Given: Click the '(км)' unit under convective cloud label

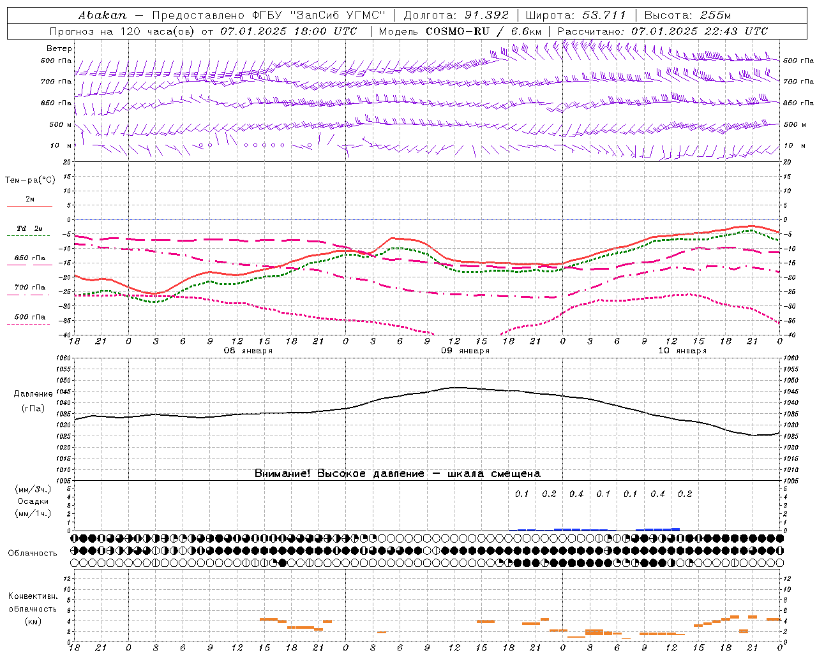Looking at the screenshot, I should point(33,621).
